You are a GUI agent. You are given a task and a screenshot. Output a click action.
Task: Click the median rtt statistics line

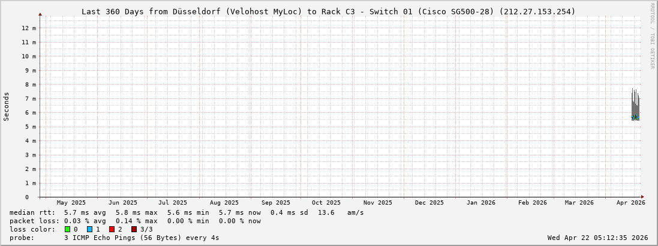point(186,212)
